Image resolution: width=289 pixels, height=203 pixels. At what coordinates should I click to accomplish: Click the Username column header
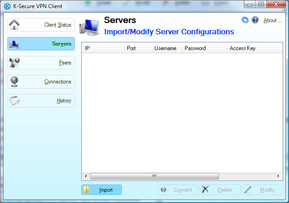pos(166,48)
